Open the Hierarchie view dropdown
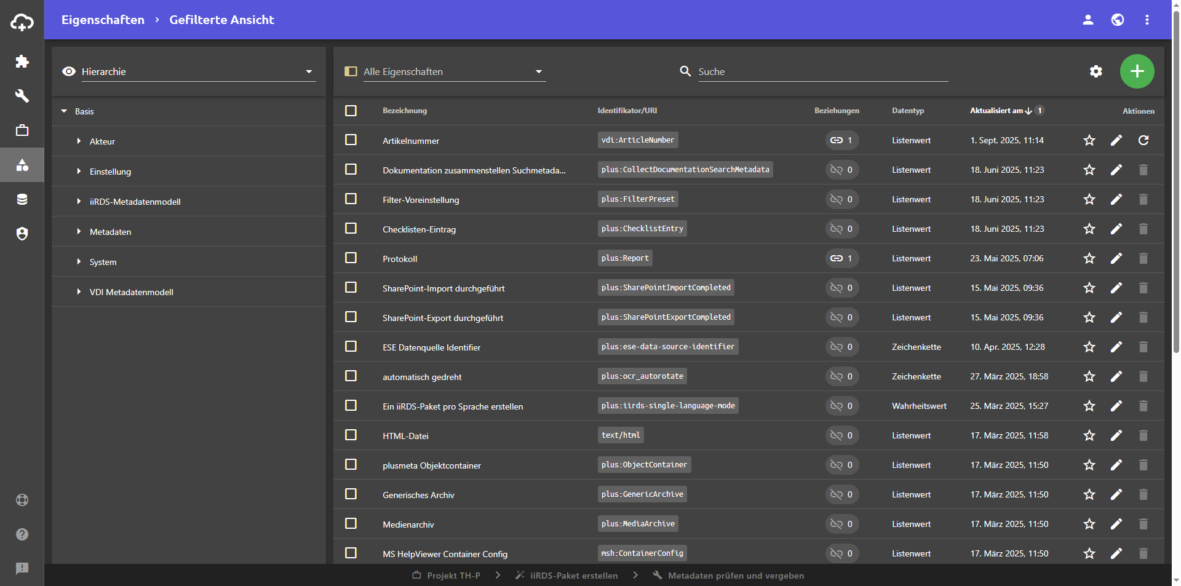The width and height of the screenshot is (1181, 586). pyautogui.click(x=189, y=71)
